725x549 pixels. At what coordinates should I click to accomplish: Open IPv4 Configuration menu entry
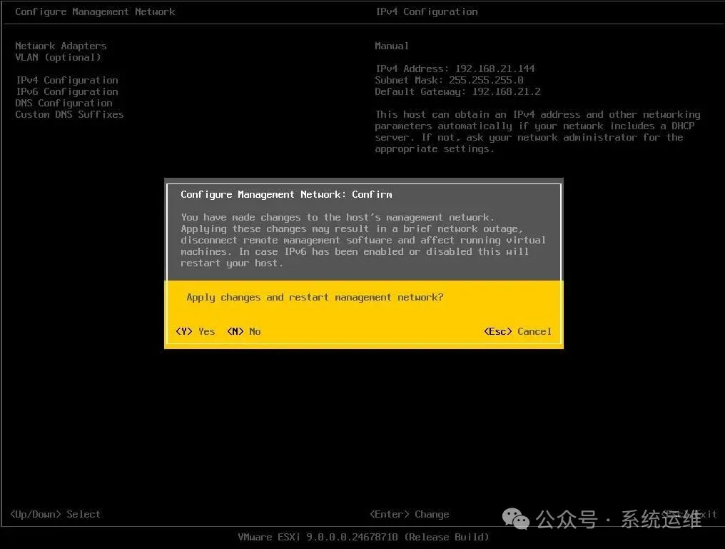(x=67, y=80)
